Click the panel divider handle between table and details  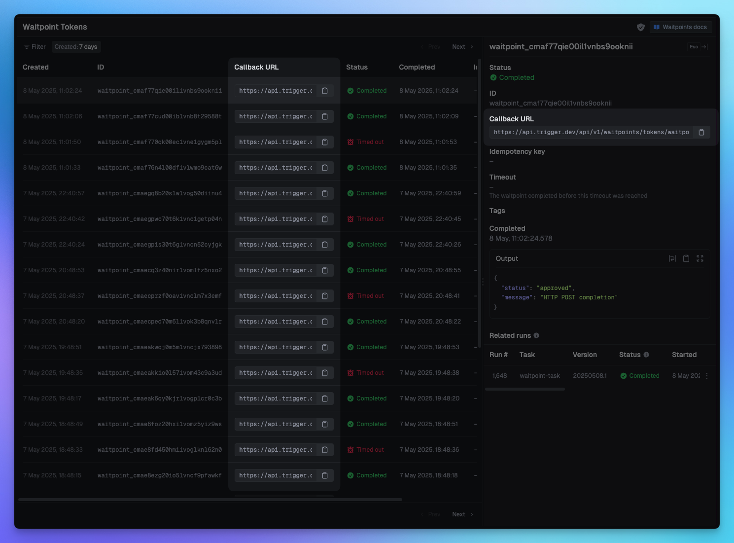(x=483, y=281)
